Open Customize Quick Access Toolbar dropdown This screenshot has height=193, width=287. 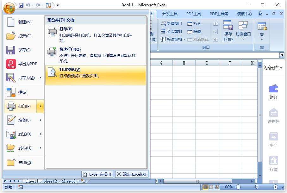58,5
